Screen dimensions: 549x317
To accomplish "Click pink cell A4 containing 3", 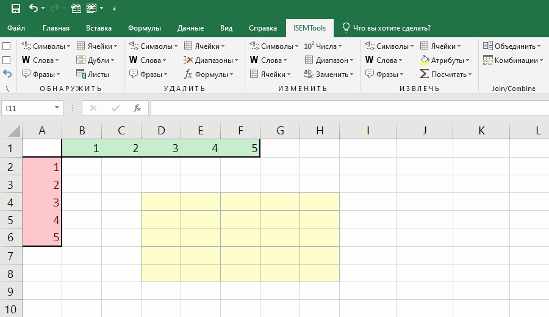I will click(42, 202).
